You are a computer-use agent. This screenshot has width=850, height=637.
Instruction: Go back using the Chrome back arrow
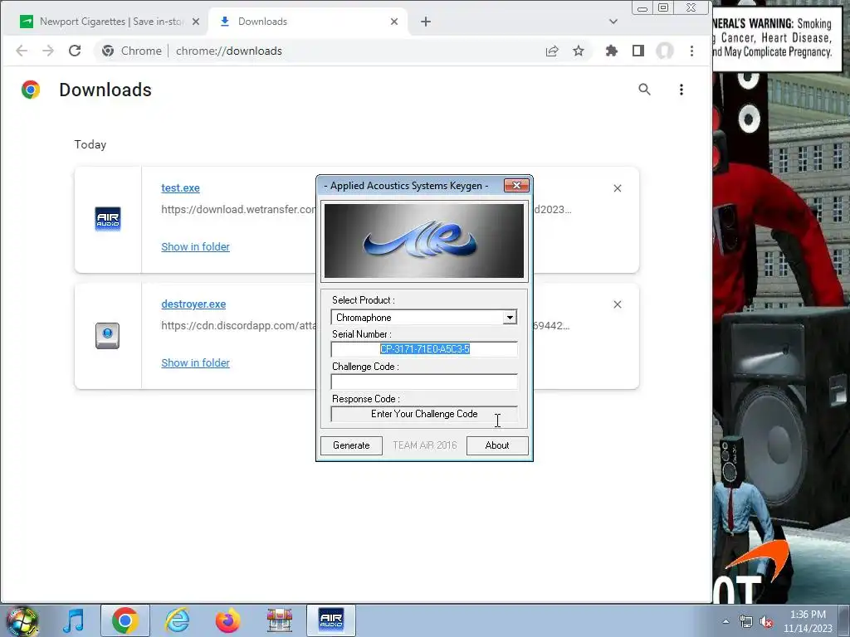coord(22,51)
